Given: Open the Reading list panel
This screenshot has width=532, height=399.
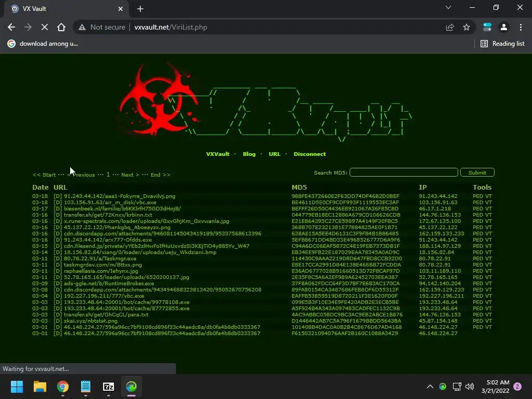Looking at the screenshot, I should pyautogui.click(x=502, y=44).
